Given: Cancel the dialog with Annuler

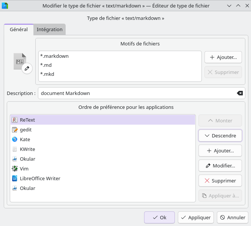Looking at the screenshot, I should 233,217.
